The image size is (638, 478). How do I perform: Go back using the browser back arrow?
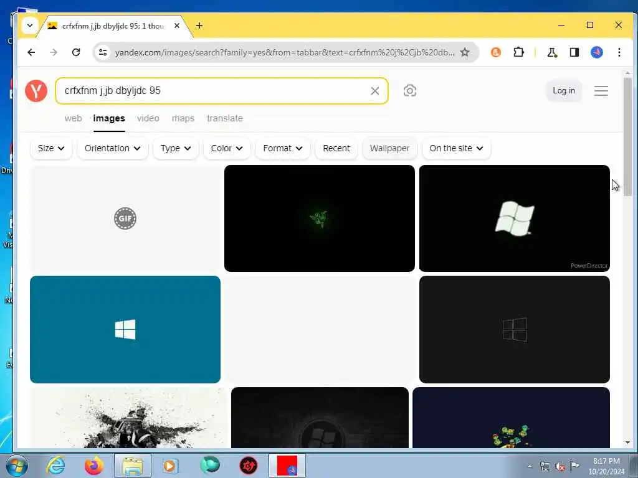pyautogui.click(x=31, y=52)
